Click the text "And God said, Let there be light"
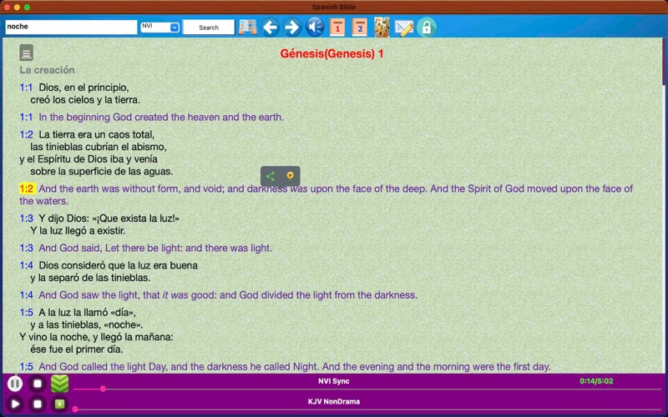This screenshot has height=417, width=668. pyautogui.click(x=110, y=248)
